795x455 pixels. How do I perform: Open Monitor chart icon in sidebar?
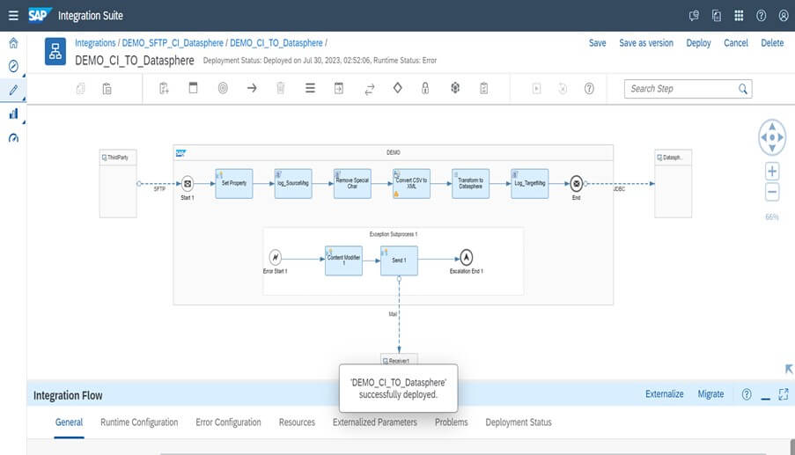[14, 114]
